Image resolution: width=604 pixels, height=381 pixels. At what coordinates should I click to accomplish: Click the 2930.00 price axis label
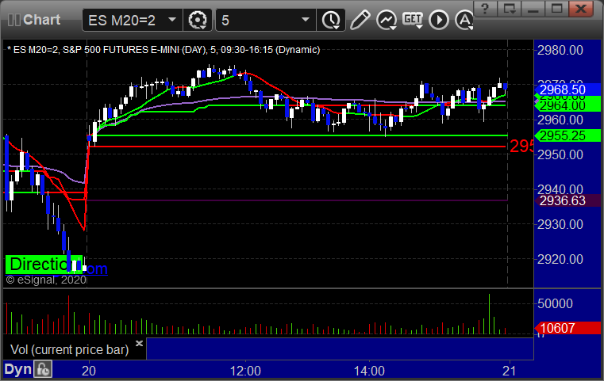click(560, 224)
